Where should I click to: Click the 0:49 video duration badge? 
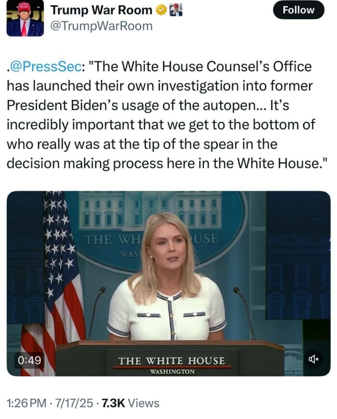pos(29,360)
